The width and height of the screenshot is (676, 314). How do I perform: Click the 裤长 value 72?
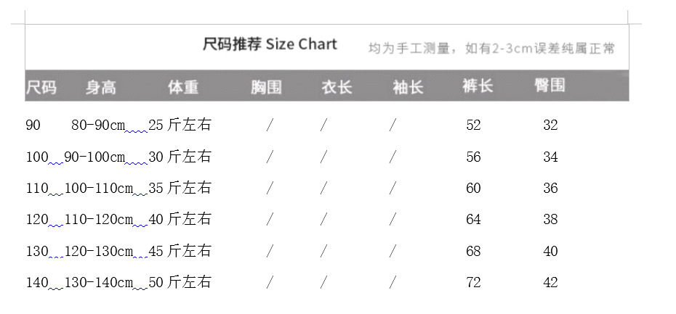473,283
